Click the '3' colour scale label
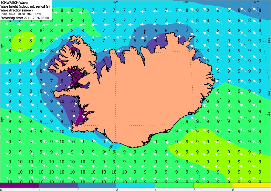The image size is (271, 192). click(x=117, y=190)
